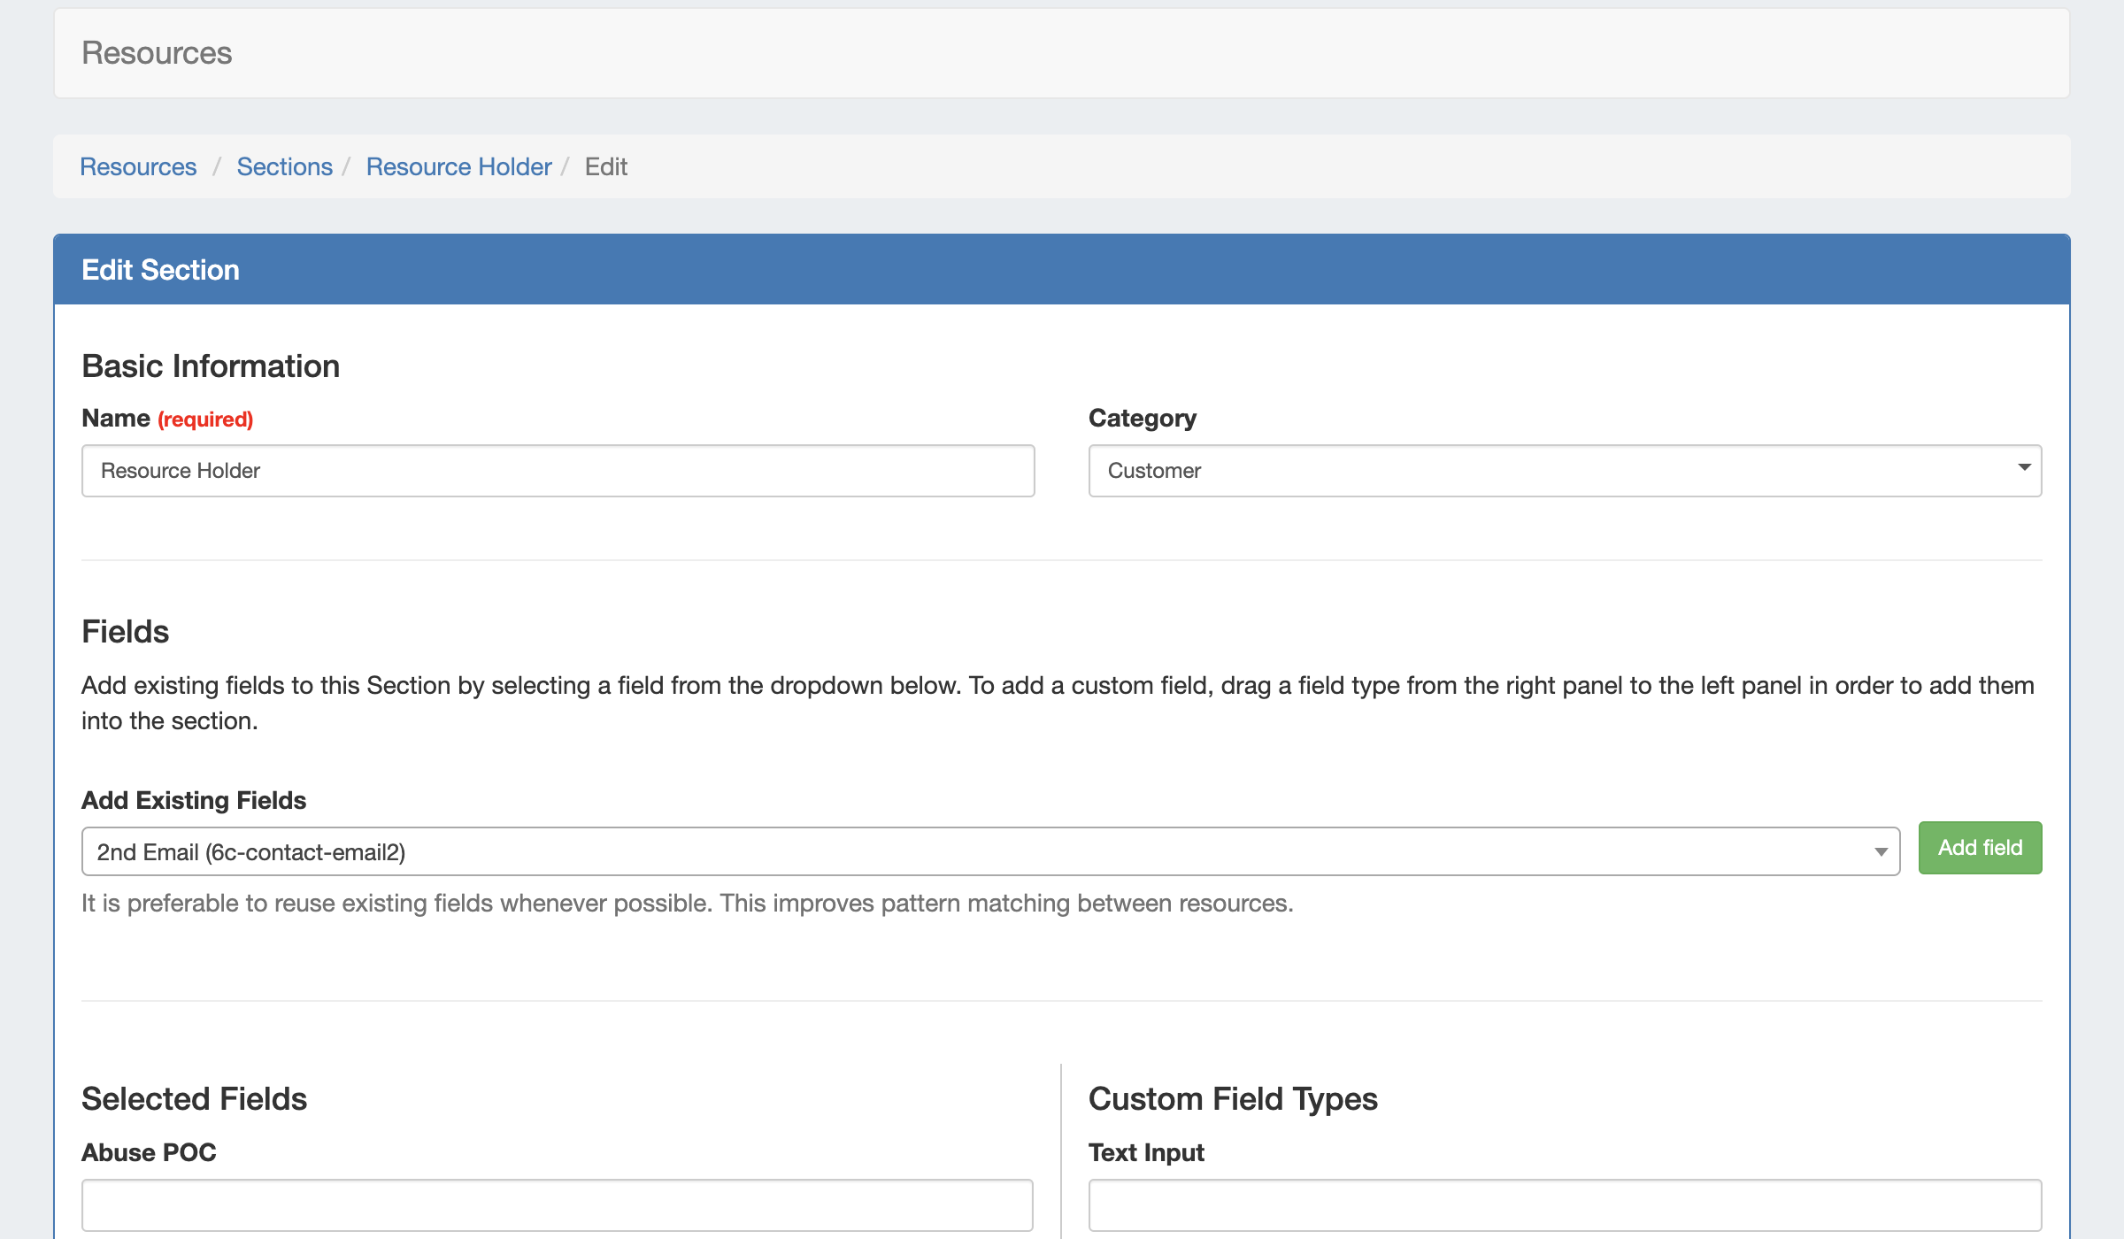Expand the Add Existing Fields dropdown
This screenshot has height=1239, width=2124.
[1881, 851]
